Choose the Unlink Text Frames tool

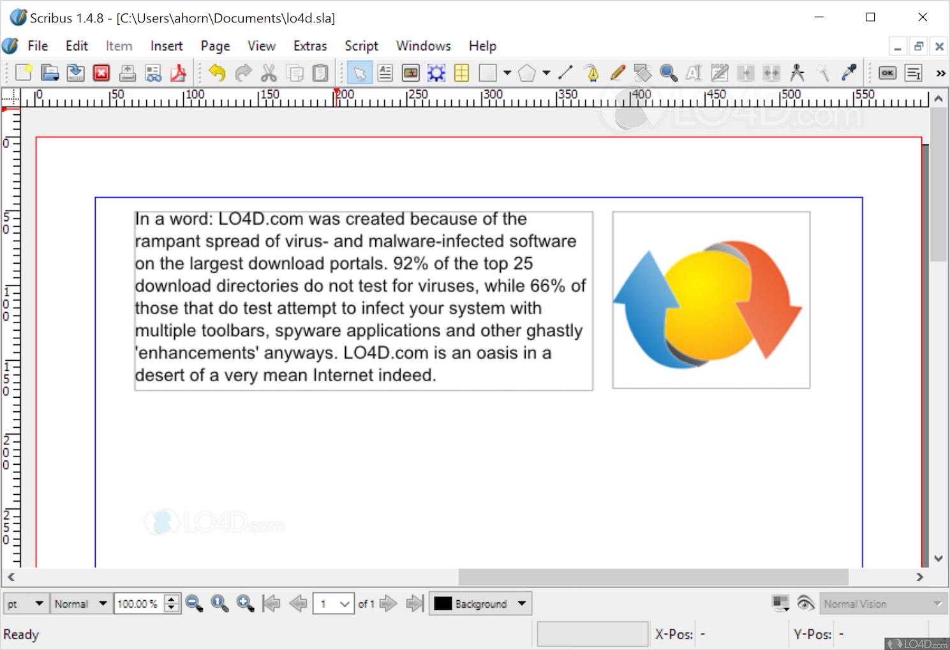tap(771, 73)
